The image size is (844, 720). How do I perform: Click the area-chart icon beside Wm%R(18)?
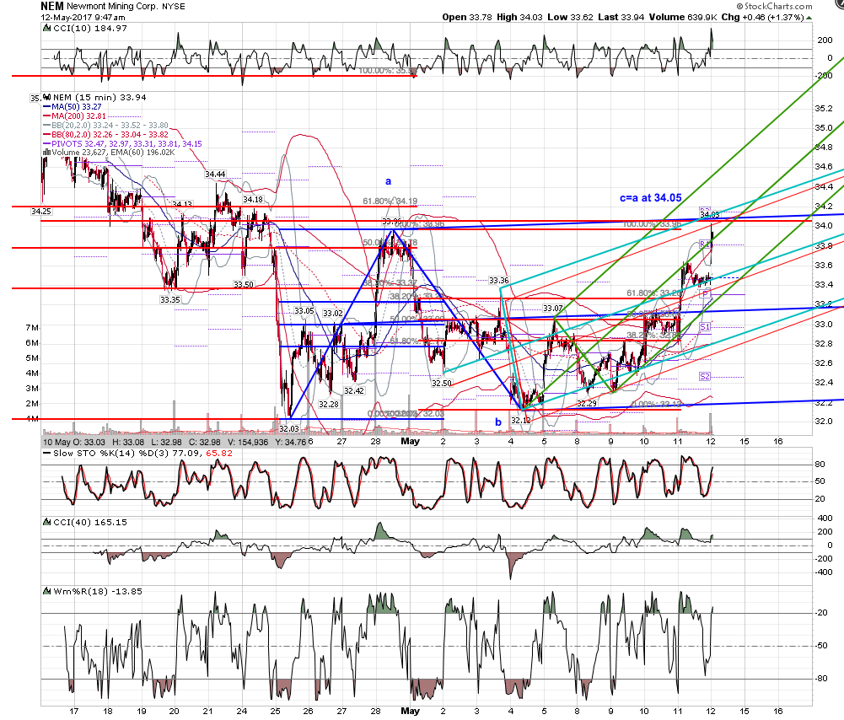pos(47,591)
